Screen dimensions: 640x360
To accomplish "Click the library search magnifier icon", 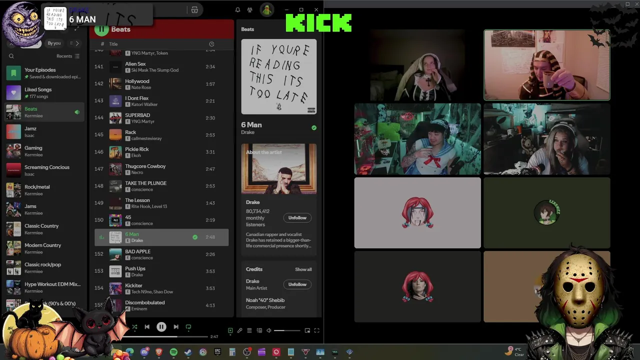I will [x=11, y=56].
